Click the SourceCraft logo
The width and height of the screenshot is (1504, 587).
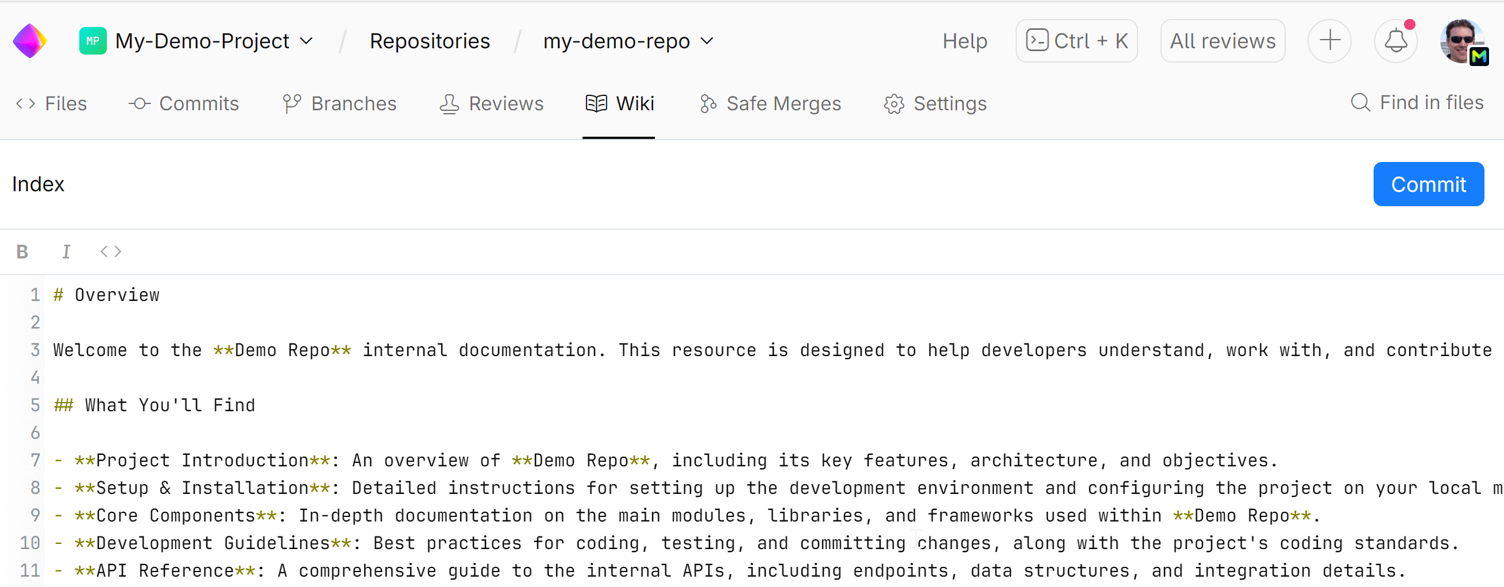coord(29,40)
